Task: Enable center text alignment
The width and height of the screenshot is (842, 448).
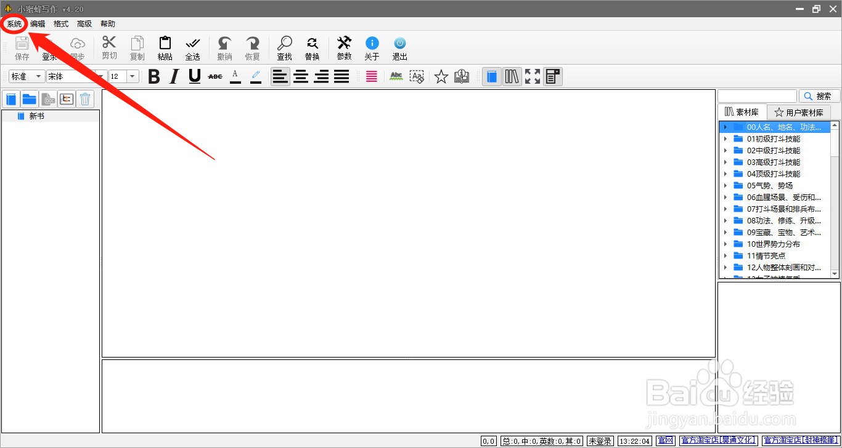Action: pyautogui.click(x=301, y=76)
